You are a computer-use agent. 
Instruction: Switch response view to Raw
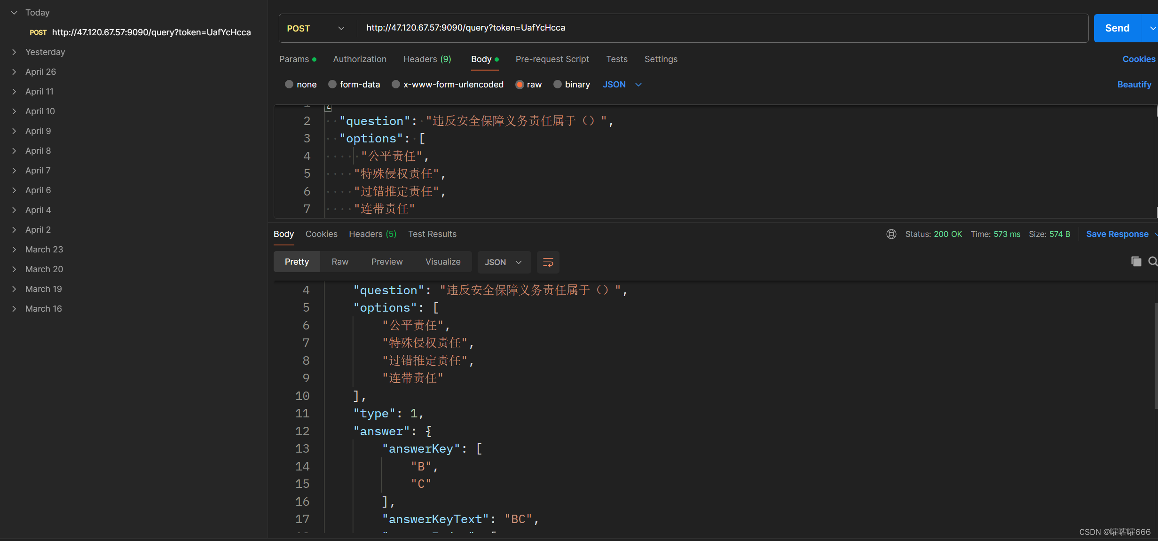click(339, 262)
